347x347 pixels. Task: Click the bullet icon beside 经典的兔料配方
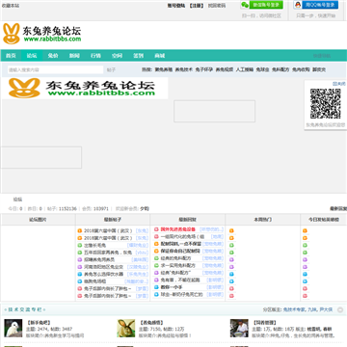[x=156, y=258]
